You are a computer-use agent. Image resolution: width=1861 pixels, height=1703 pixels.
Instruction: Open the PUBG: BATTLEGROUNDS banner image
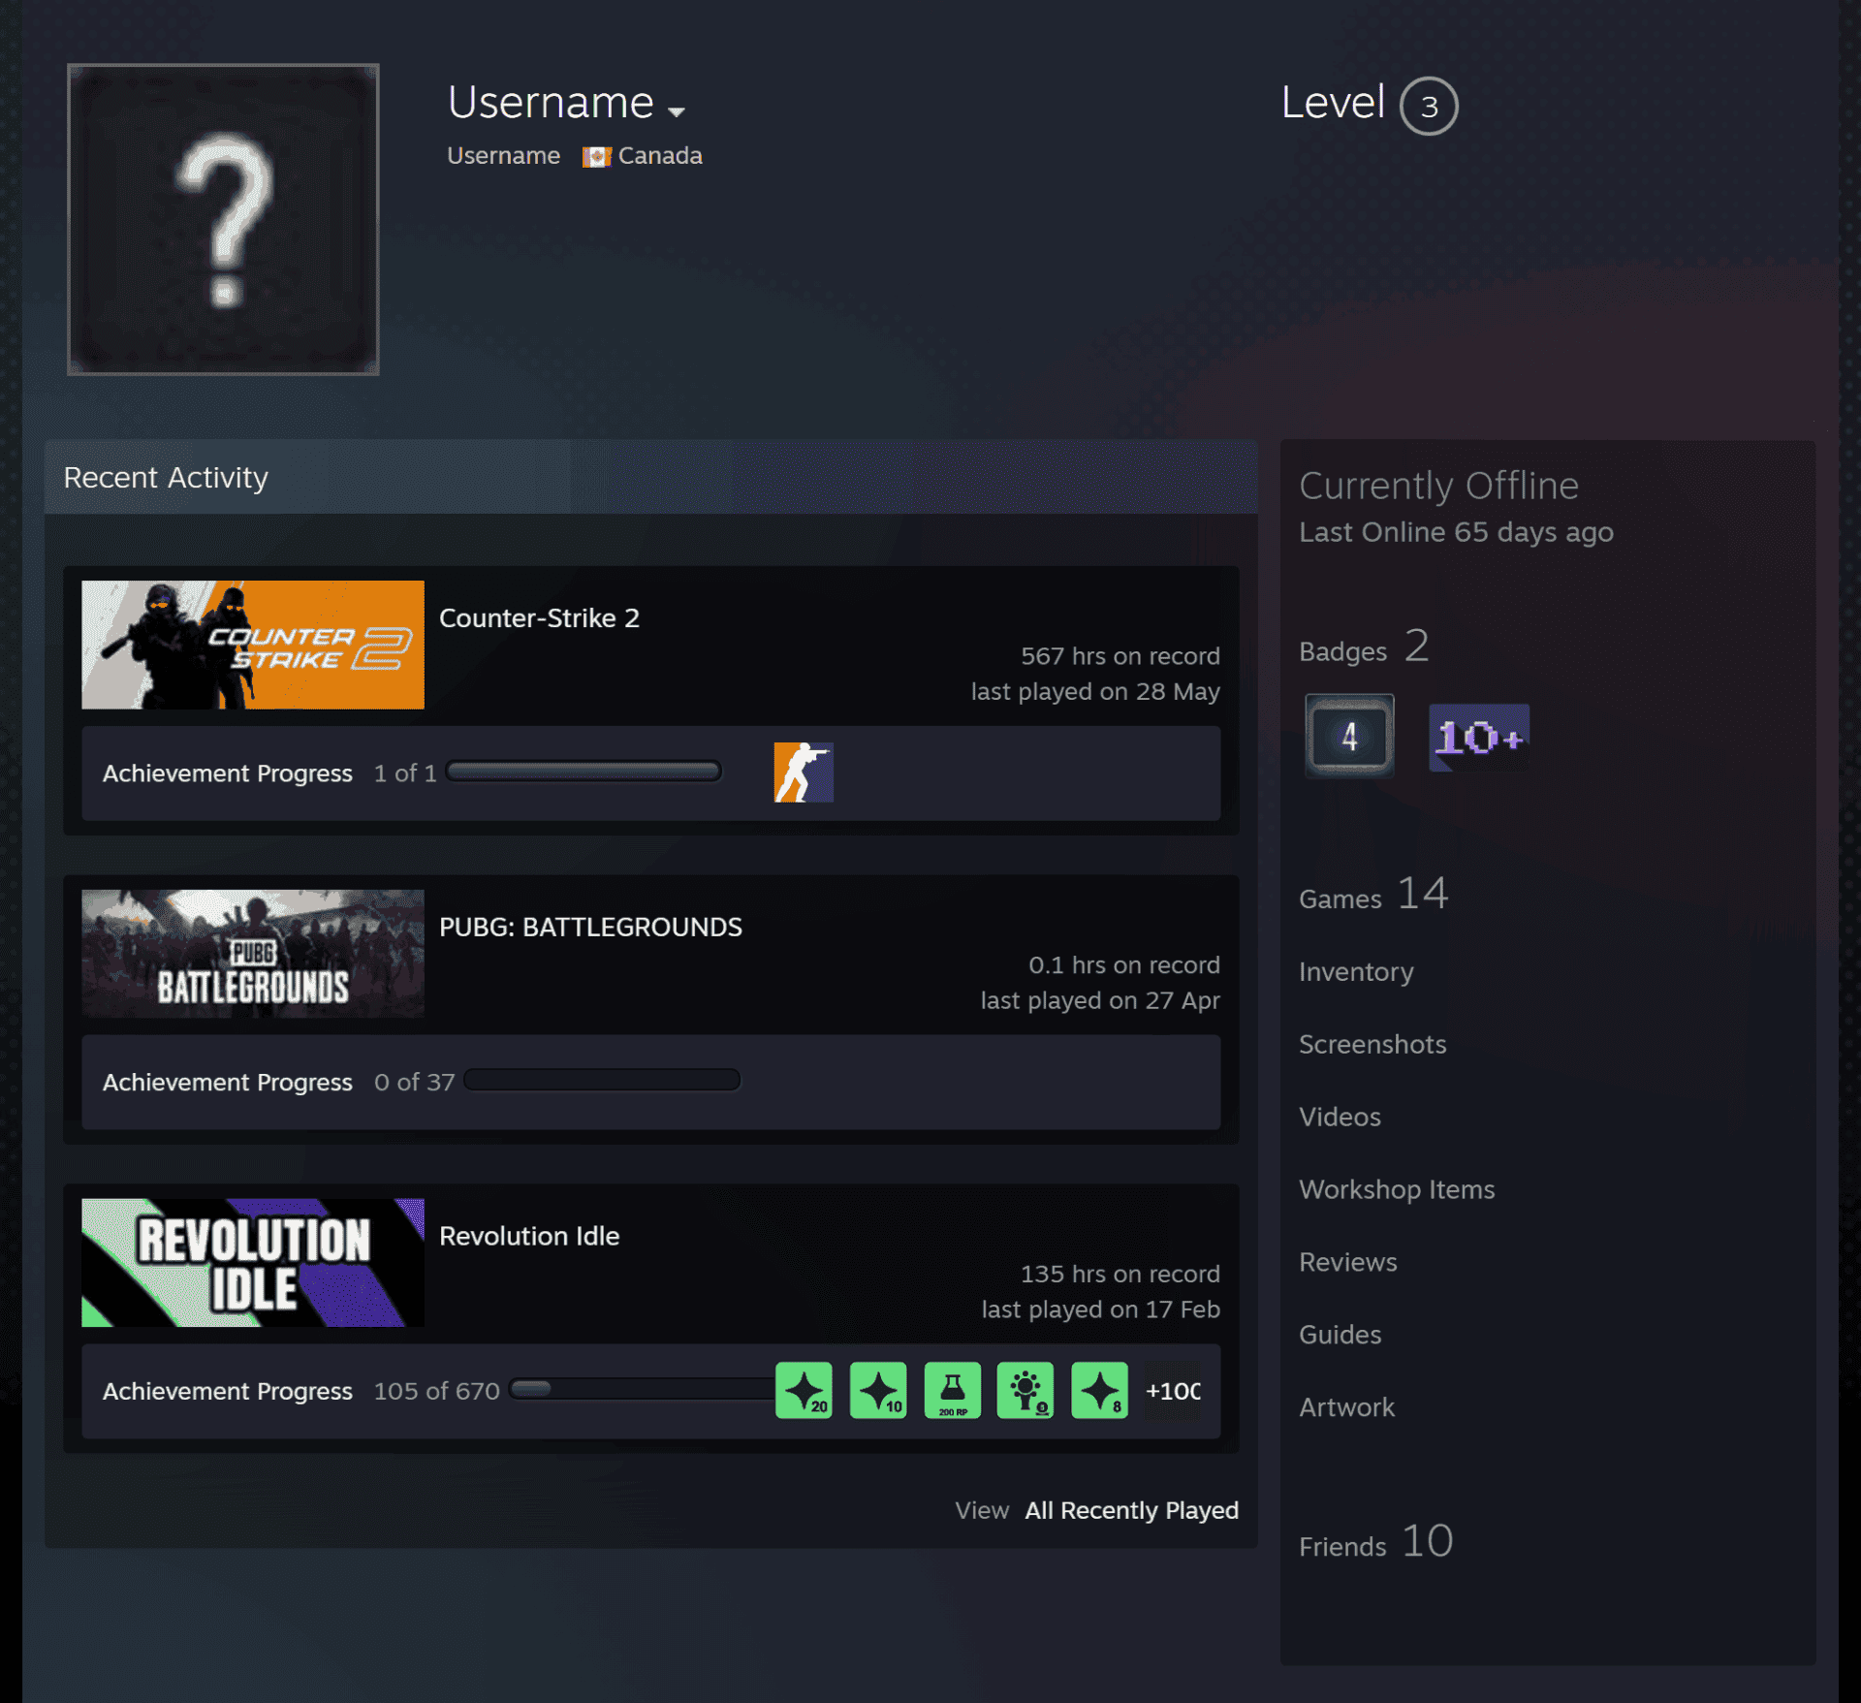(x=253, y=954)
